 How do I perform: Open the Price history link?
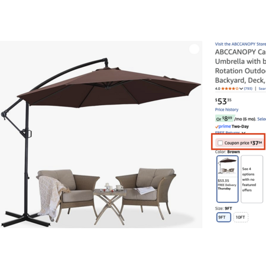tap(226, 109)
